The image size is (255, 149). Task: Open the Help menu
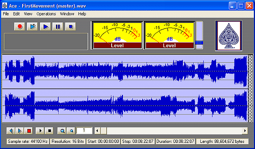coord(82,14)
